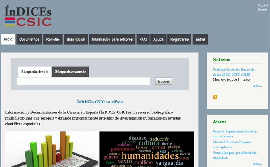270x167 pixels.
Task: Click Registrarse to create an account
Action: (x=179, y=40)
